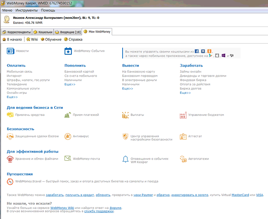Click the BlackBerry icon

(x=232, y=56)
